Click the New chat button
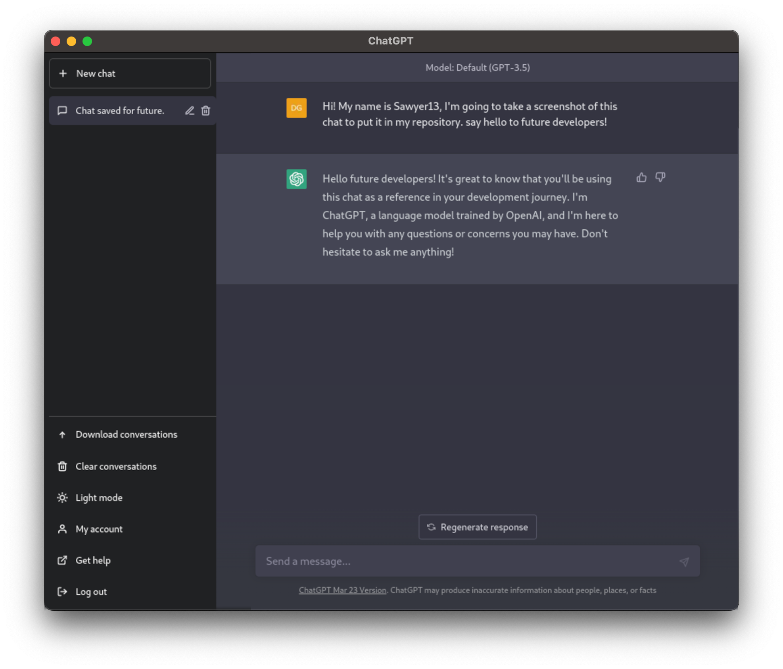The height and width of the screenshot is (669, 783). point(131,73)
